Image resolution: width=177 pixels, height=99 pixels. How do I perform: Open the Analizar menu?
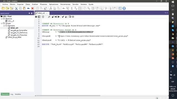click(x=35, y=4)
